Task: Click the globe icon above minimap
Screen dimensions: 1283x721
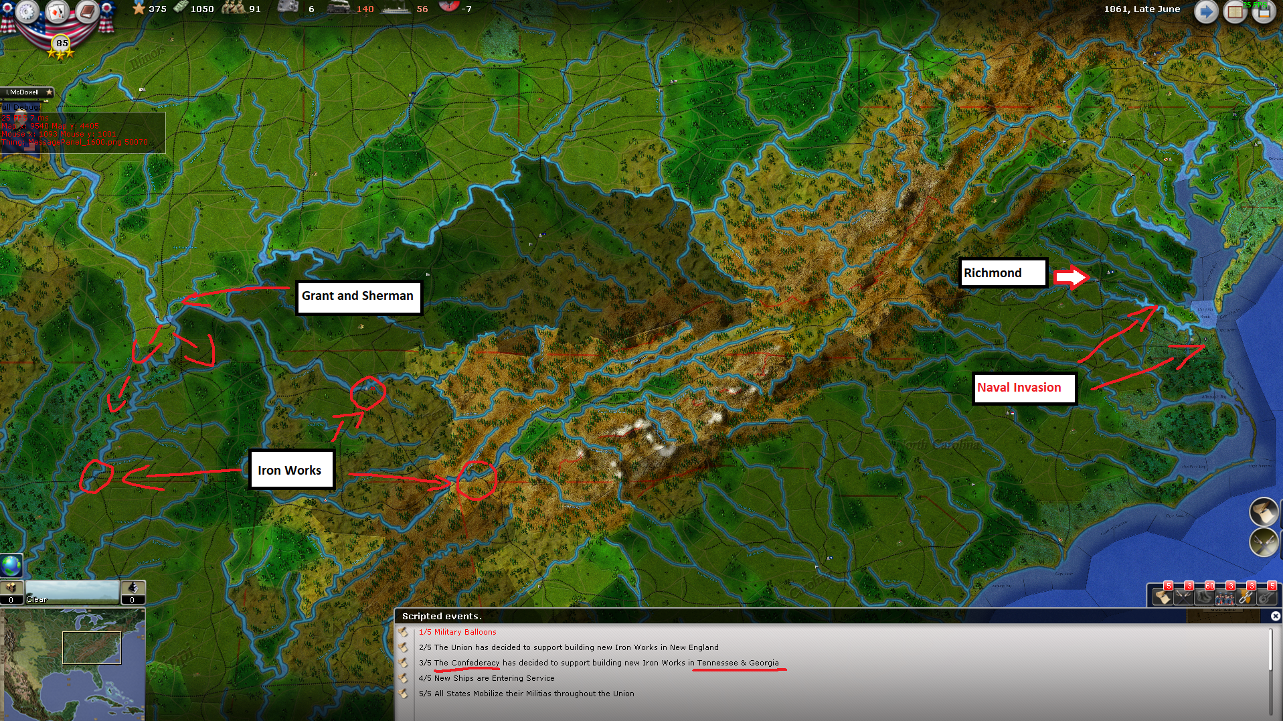Action: [11, 566]
